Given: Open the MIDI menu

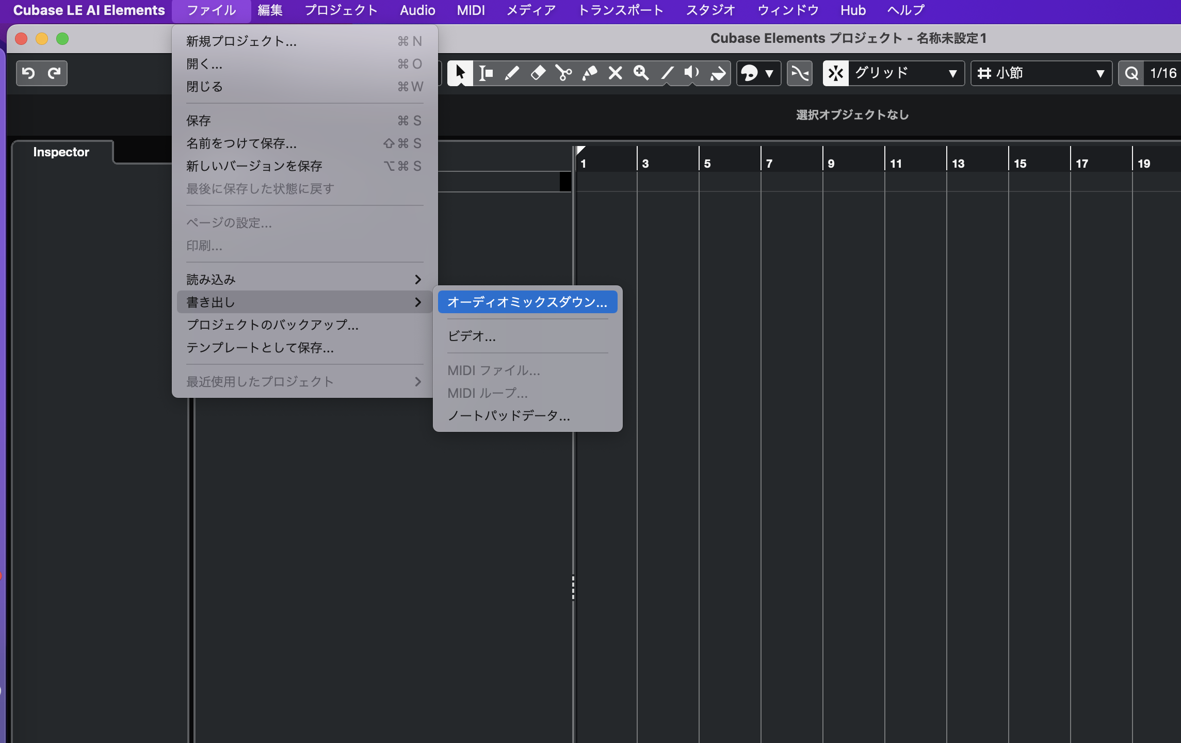Looking at the screenshot, I should tap(471, 10).
